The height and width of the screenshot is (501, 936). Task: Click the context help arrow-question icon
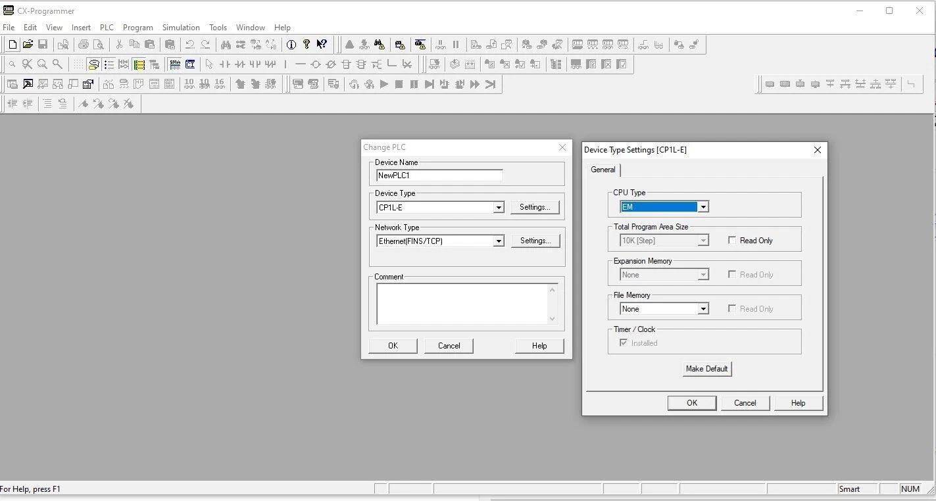pos(322,45)
